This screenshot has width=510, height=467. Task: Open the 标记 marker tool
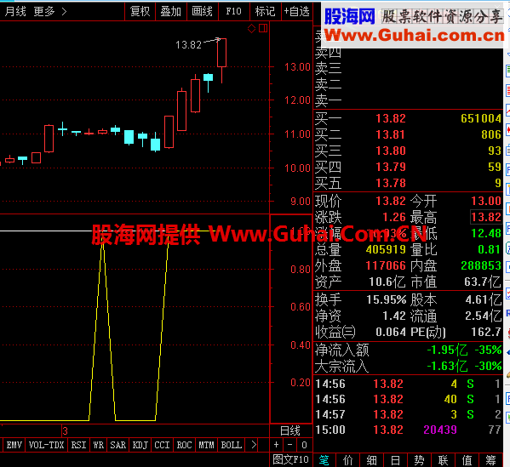[265, 12]
